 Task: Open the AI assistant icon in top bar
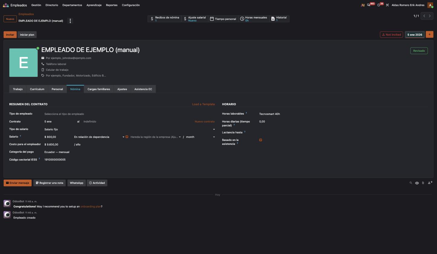pyautogui.click(x=363, y=5)
